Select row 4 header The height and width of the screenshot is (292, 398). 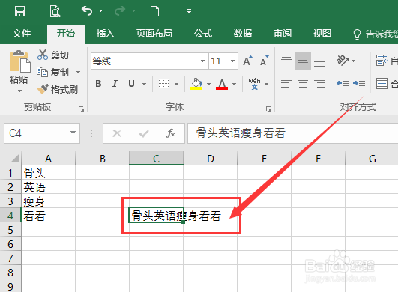pyautogui.click(x=10, y=216)
